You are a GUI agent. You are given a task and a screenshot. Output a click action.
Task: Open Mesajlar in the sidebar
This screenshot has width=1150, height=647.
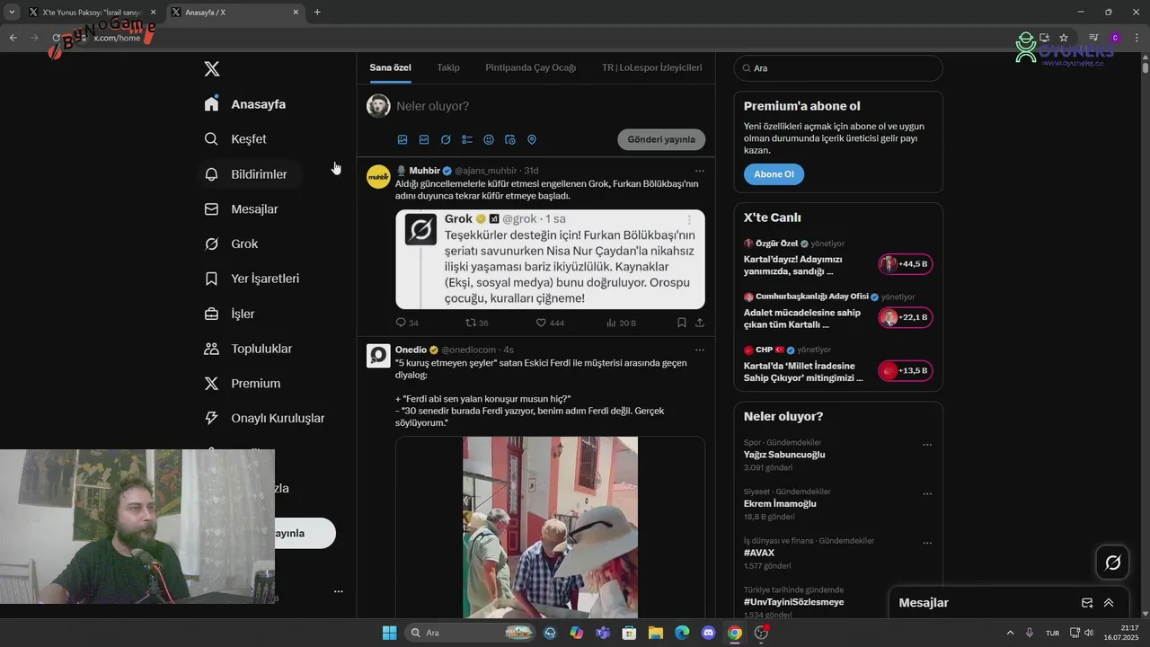(242, 209)
